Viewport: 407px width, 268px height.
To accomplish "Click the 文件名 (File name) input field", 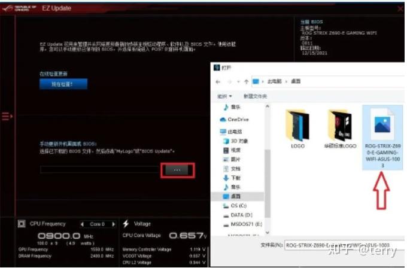I will pyautogui.click(x=344, y=245).
